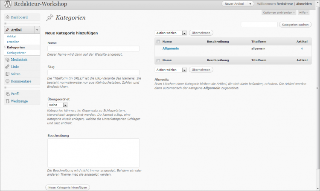Open Schlagwörter submenu item
Screen dimensions: 320x191
pyautogui.click(x=16, y=53)
